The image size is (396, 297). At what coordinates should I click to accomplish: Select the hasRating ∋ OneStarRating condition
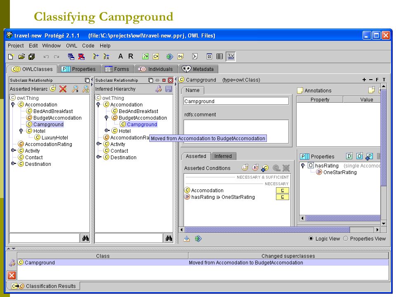point(223,197)
